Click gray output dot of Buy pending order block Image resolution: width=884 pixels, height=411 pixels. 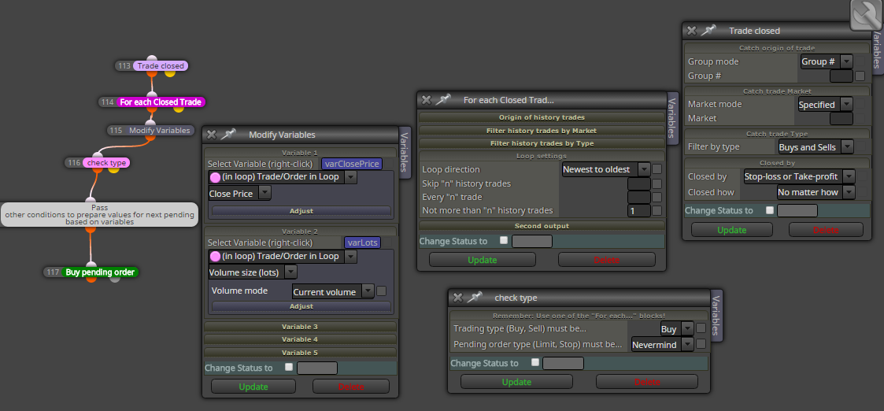click(x=115, y=278)
